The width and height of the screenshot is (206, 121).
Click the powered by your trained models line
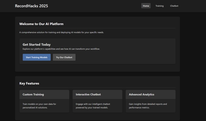tap(92, 108)
